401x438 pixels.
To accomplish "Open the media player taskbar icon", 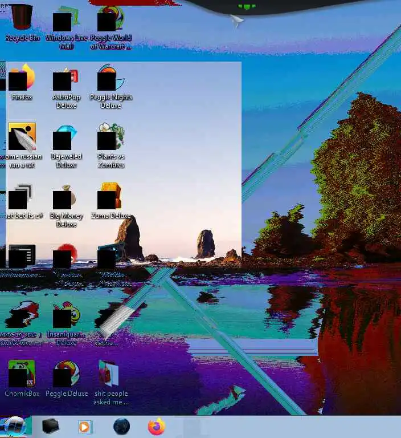I will [84, 427].
